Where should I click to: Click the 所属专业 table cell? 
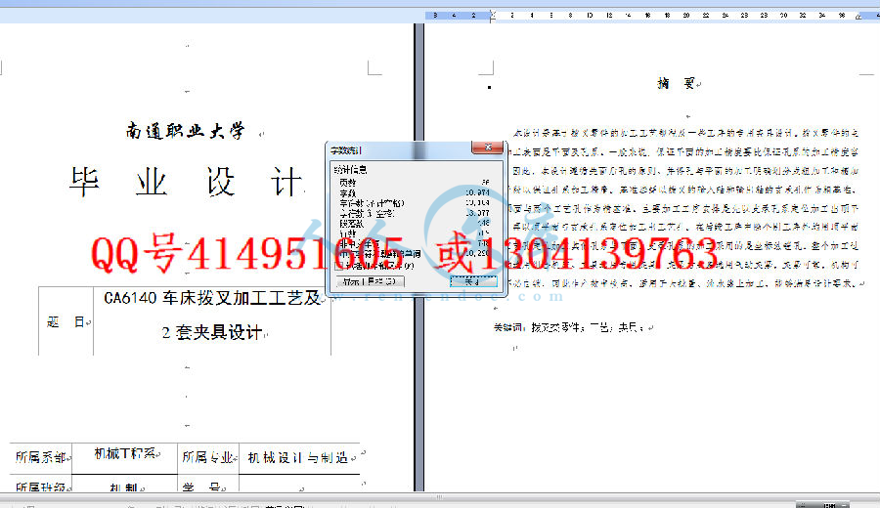(208, 457)
